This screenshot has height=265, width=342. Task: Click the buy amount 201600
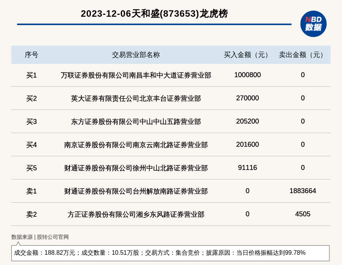[x=247, y=144]
